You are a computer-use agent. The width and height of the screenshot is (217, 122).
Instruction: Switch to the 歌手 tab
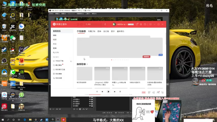[113, 31]
